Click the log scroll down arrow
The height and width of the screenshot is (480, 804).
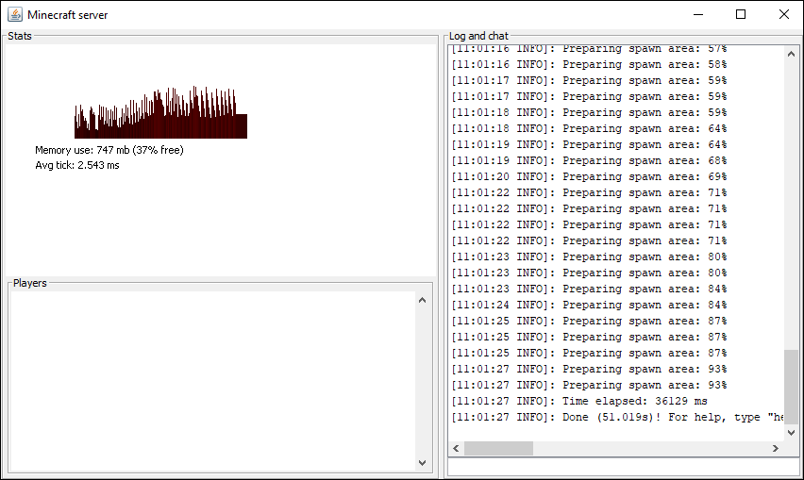tap(791, 433)
